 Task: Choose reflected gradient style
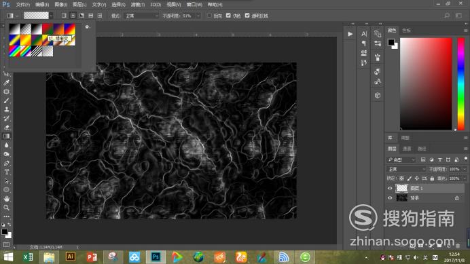[x=91, y=16]
